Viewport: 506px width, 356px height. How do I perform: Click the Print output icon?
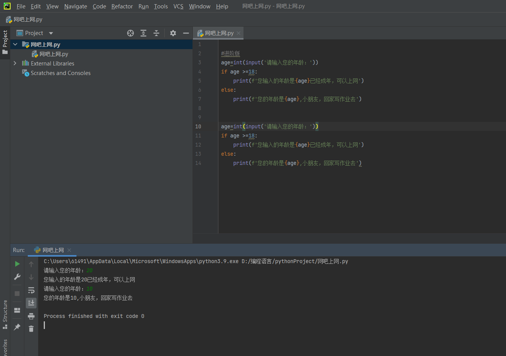(31, 316)
